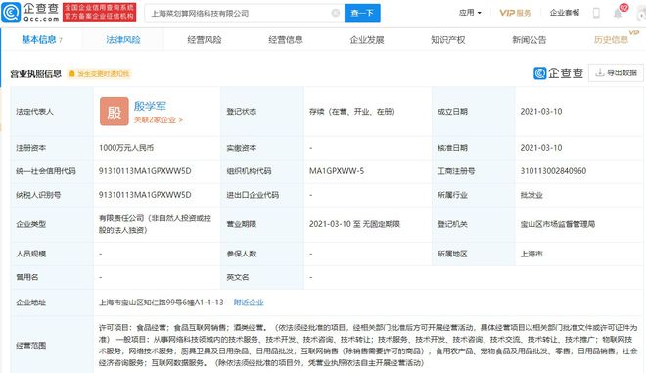Click the 营业执照信息 section heading
The width and height of the screenshot is (646, 373).
(x=35, y=74)
